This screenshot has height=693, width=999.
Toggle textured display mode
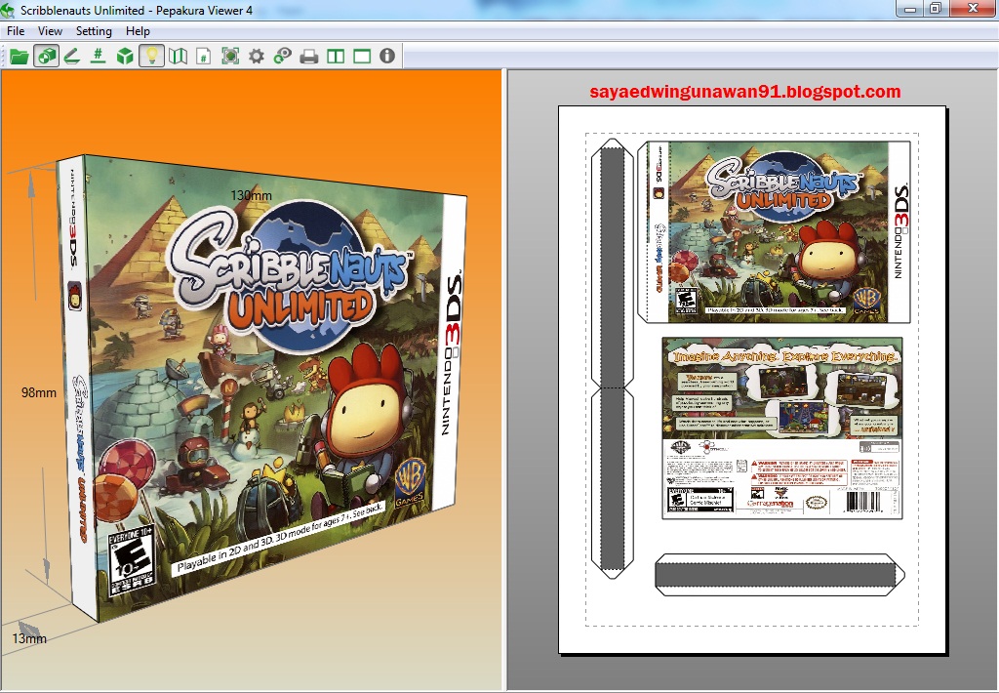45,56
